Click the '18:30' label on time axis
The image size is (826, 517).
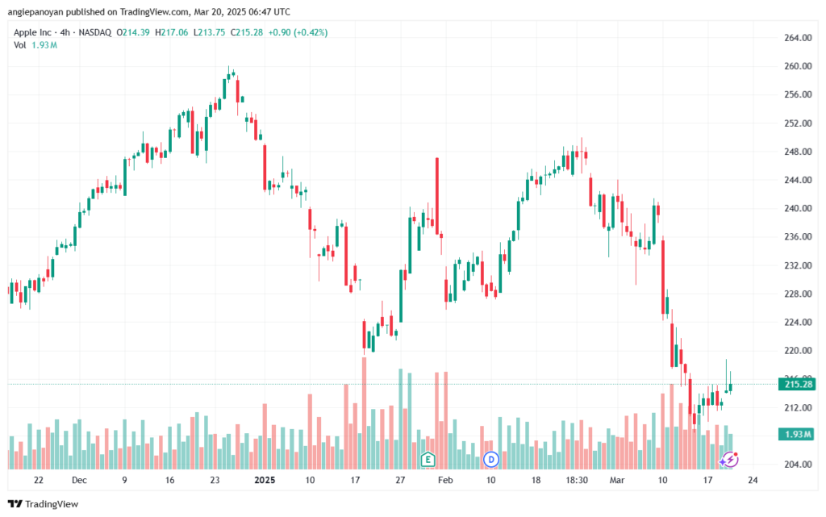[577, 480]
